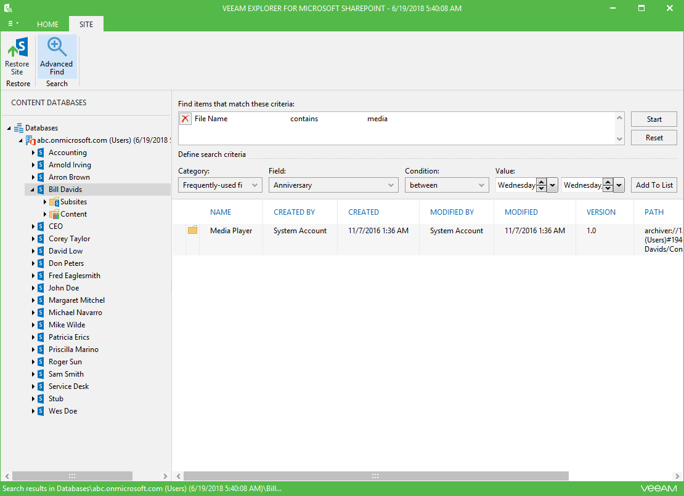Viewport: 684px width, 496px height.
Task: Select Margaret Mitchel site
Action: click(77, 300)
